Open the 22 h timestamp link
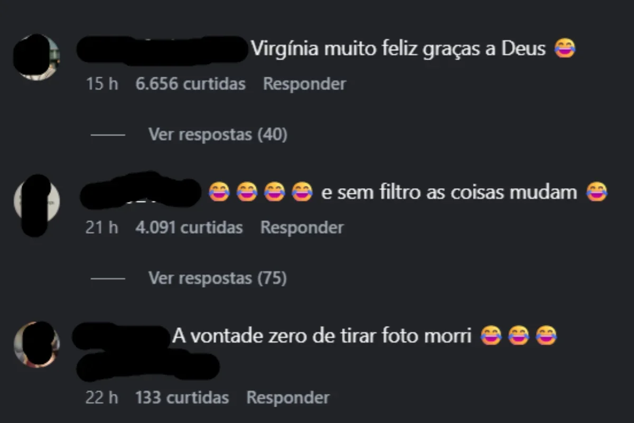Screen dimensions: 634x423 pos(102,397)
